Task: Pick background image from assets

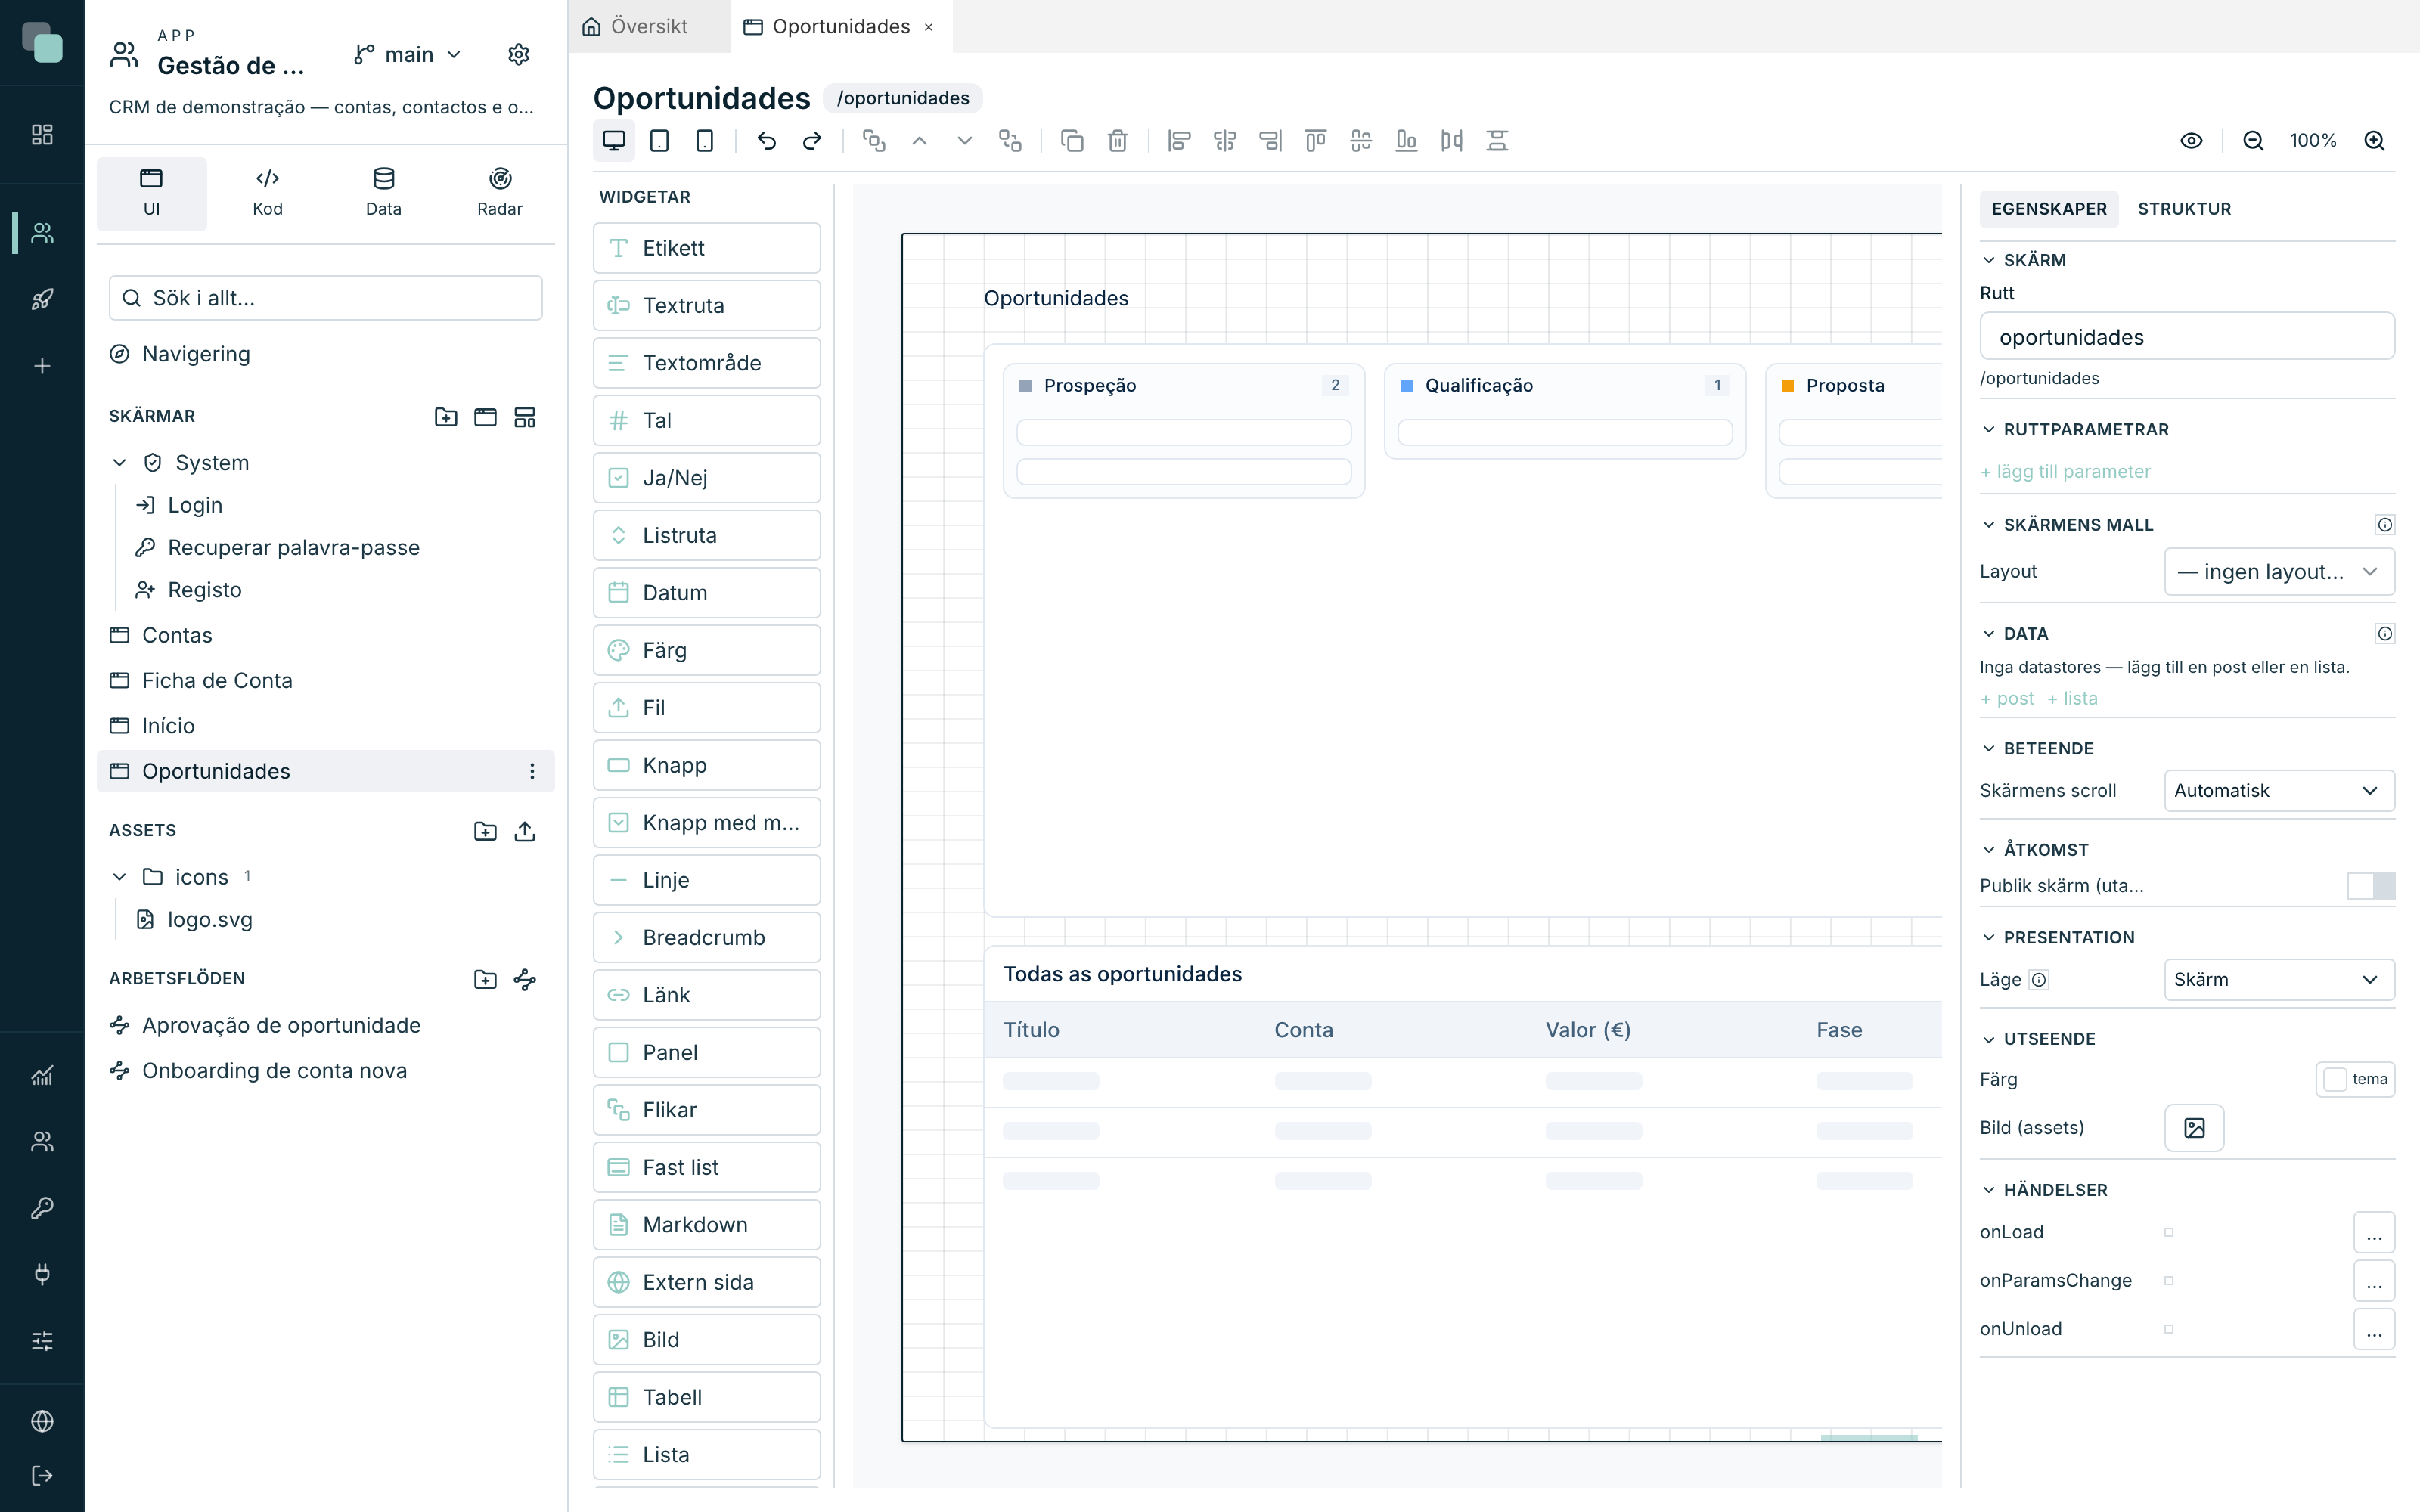Action: [x=2194, y=1128]
